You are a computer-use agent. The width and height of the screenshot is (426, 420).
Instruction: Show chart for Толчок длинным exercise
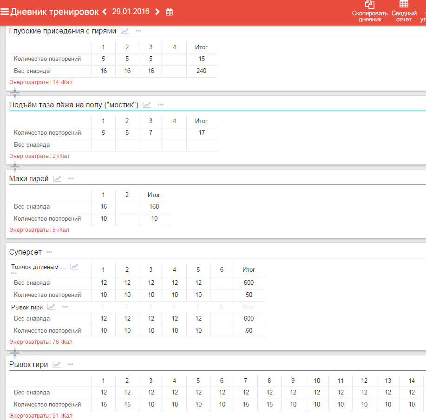coord(74,267)
